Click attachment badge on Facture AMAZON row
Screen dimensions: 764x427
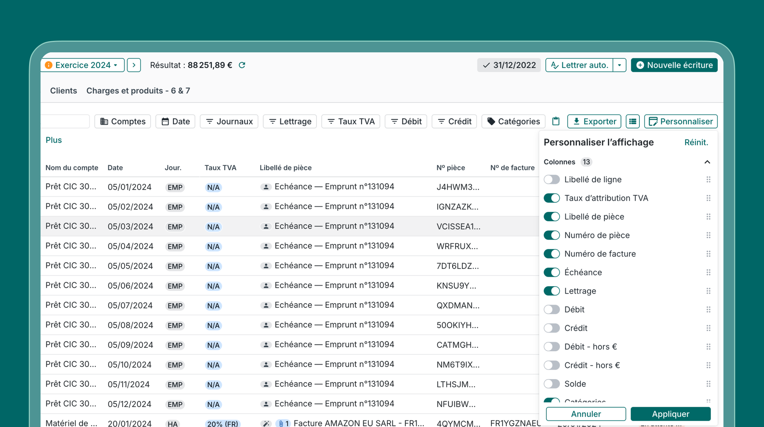[283, 423]
